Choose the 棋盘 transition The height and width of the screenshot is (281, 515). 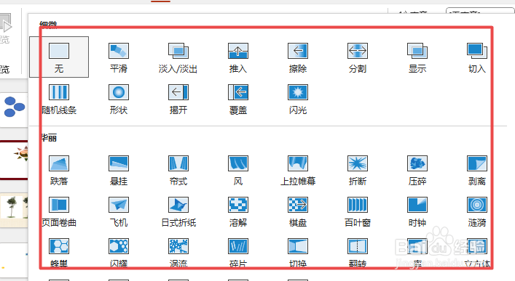coord(298,211)
